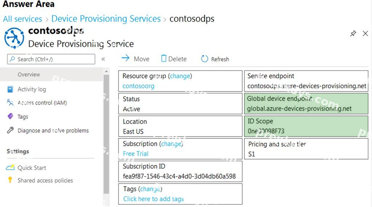Select the ID Scope value 0ne00098F73
The height and width of the screenshot is (207, 372).
click(x=266, y=131)
